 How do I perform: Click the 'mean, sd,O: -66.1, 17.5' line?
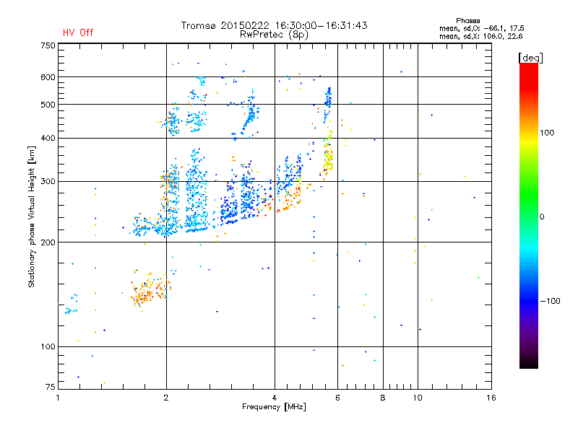pos(481,28)
